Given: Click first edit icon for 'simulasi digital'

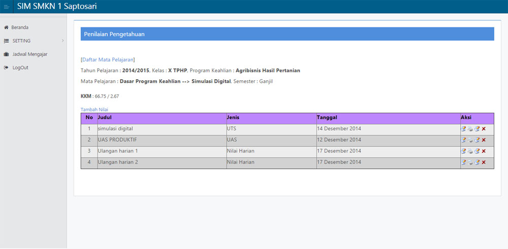Looking at the screenshot, I should (x=463, y=129).
